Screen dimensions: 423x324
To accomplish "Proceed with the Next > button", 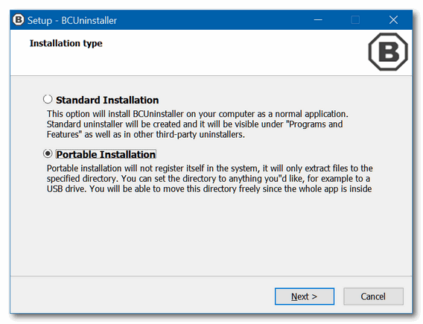I will [305, 296].
